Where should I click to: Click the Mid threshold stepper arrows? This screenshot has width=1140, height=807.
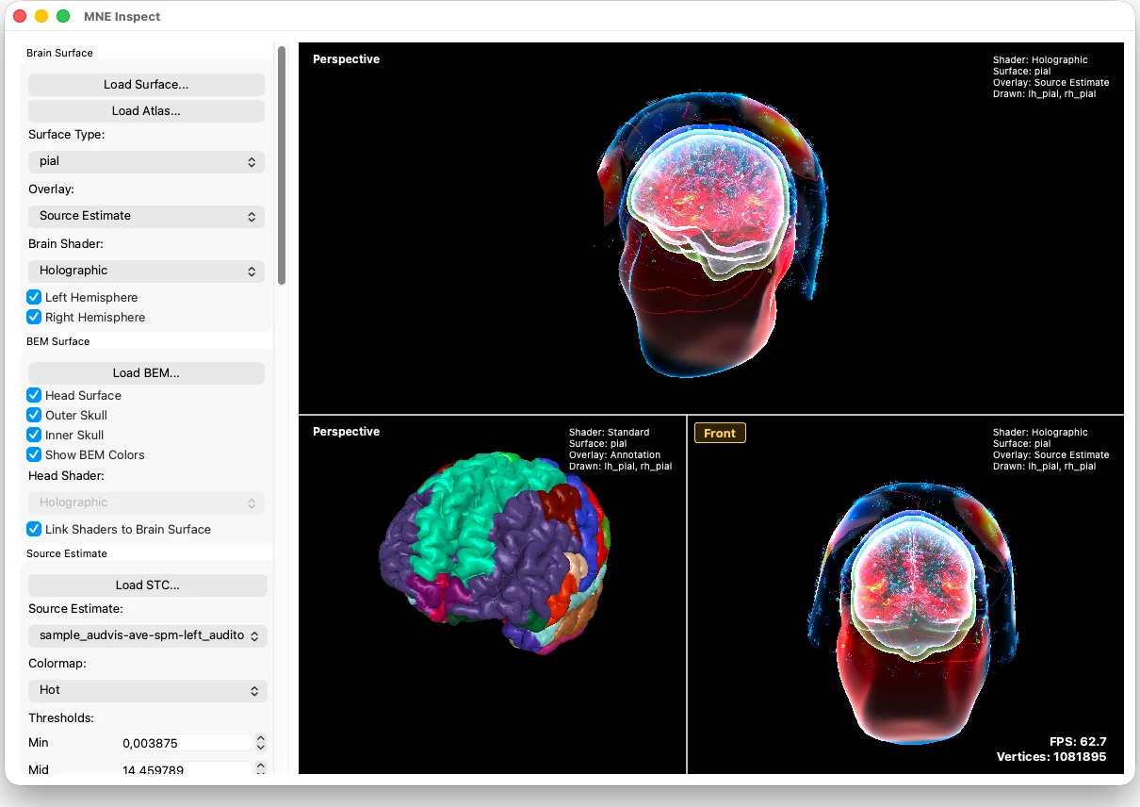[x=261, y=768]
